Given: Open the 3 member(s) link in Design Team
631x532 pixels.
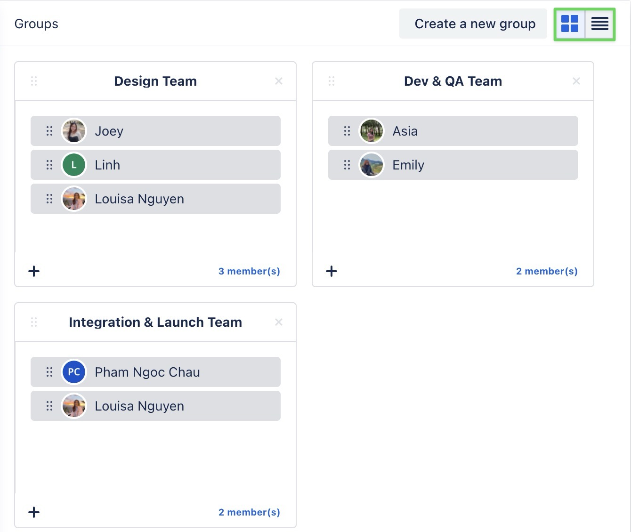Looking at the screenshot, I should pyautogui.click(x=249, y=271).
